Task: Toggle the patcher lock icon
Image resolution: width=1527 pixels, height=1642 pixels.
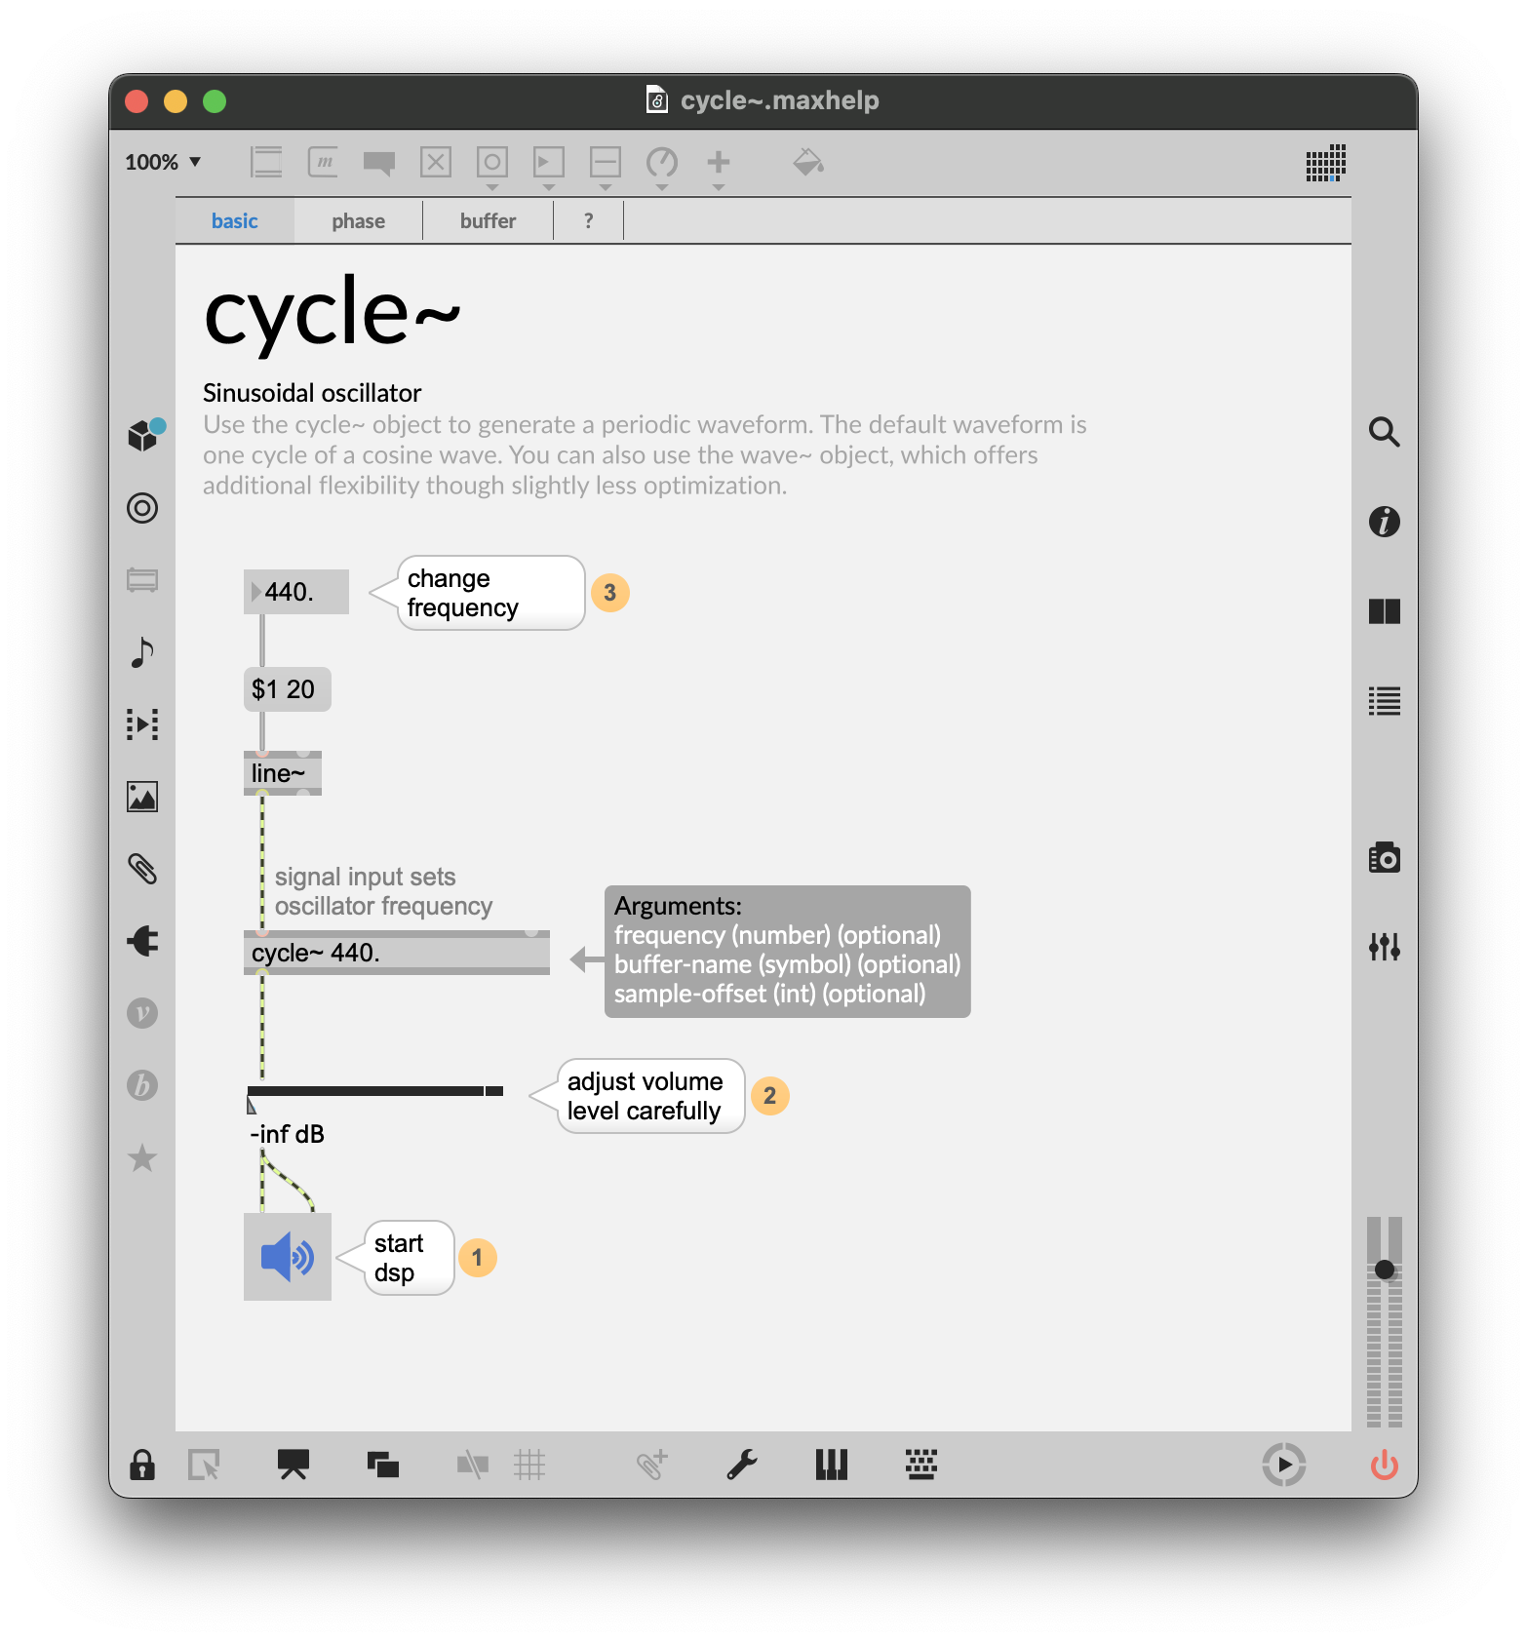Action: [142, 1465]
